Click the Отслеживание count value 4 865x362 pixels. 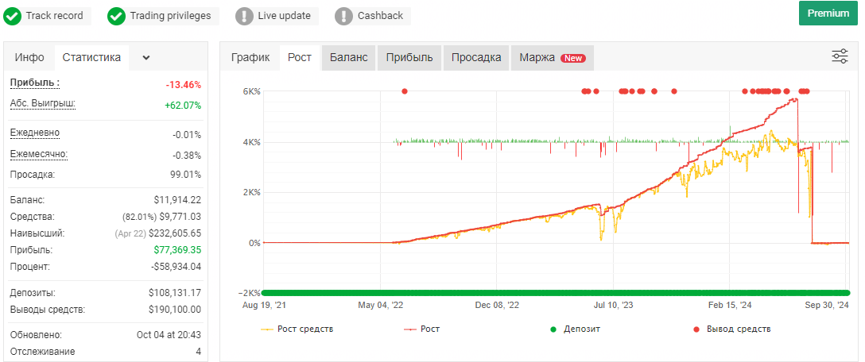[199, 352]
